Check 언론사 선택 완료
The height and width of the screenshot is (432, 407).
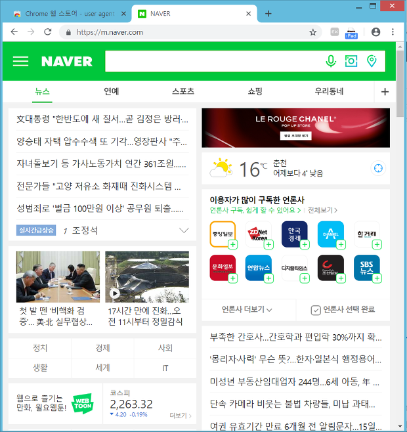(x=343, y=310)
